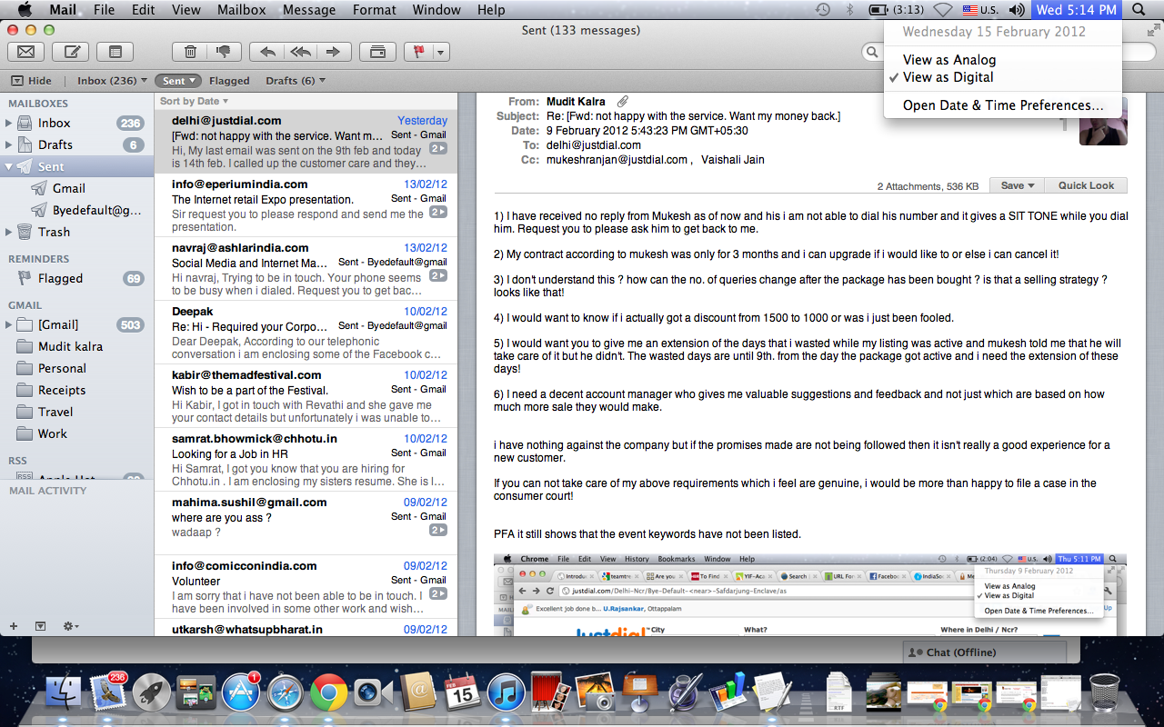
Task: Expand the [Gmail] folder disclosure triangle
Action: point(10,324)
